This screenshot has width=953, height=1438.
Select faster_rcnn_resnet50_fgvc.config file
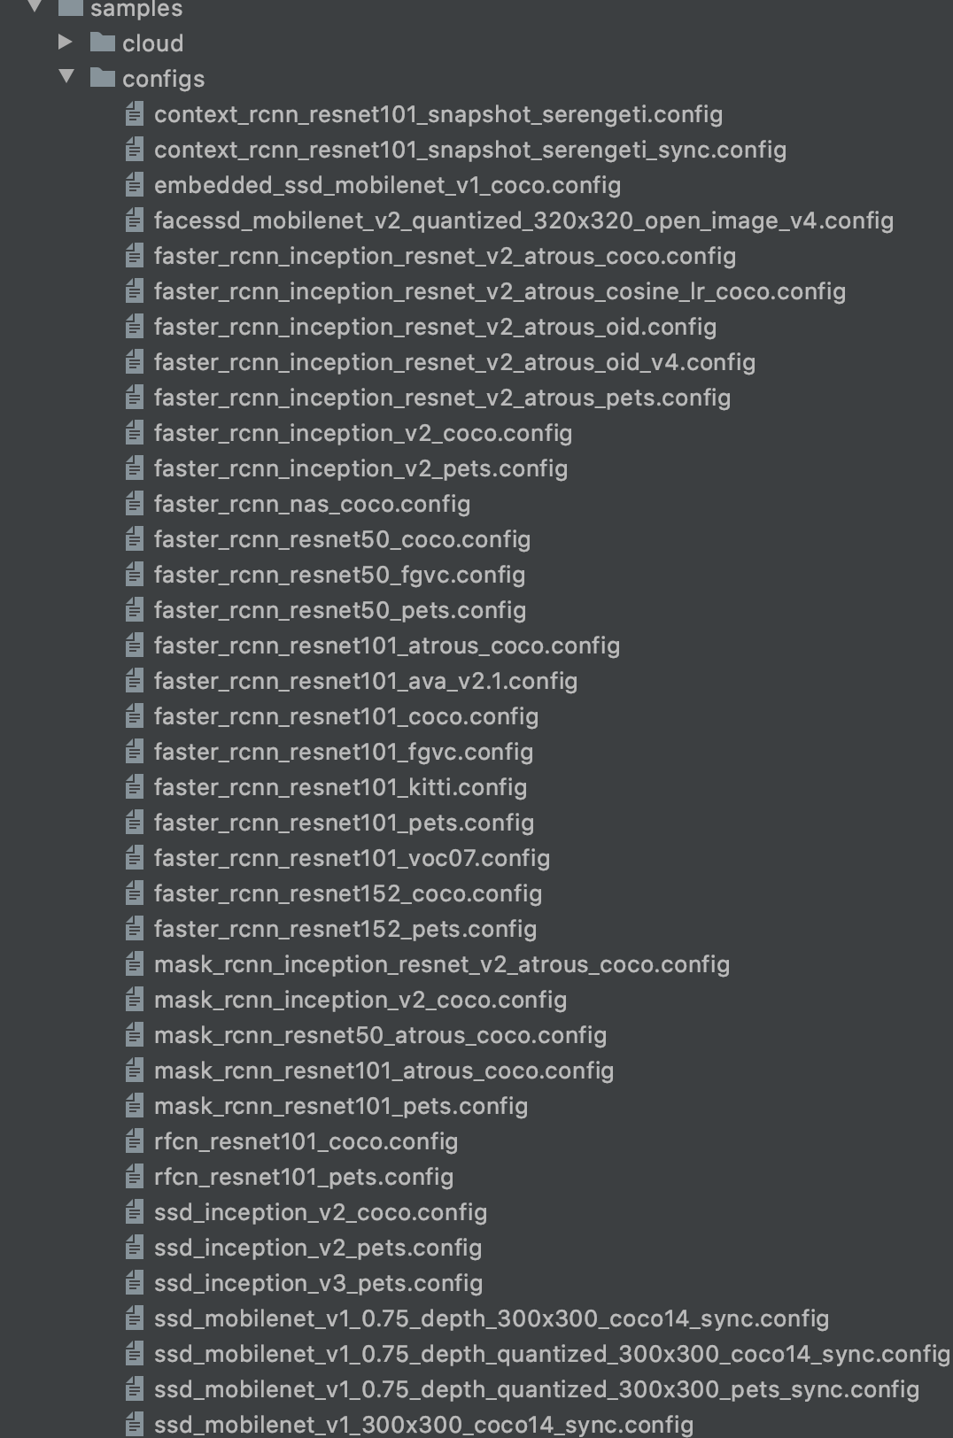339,575
